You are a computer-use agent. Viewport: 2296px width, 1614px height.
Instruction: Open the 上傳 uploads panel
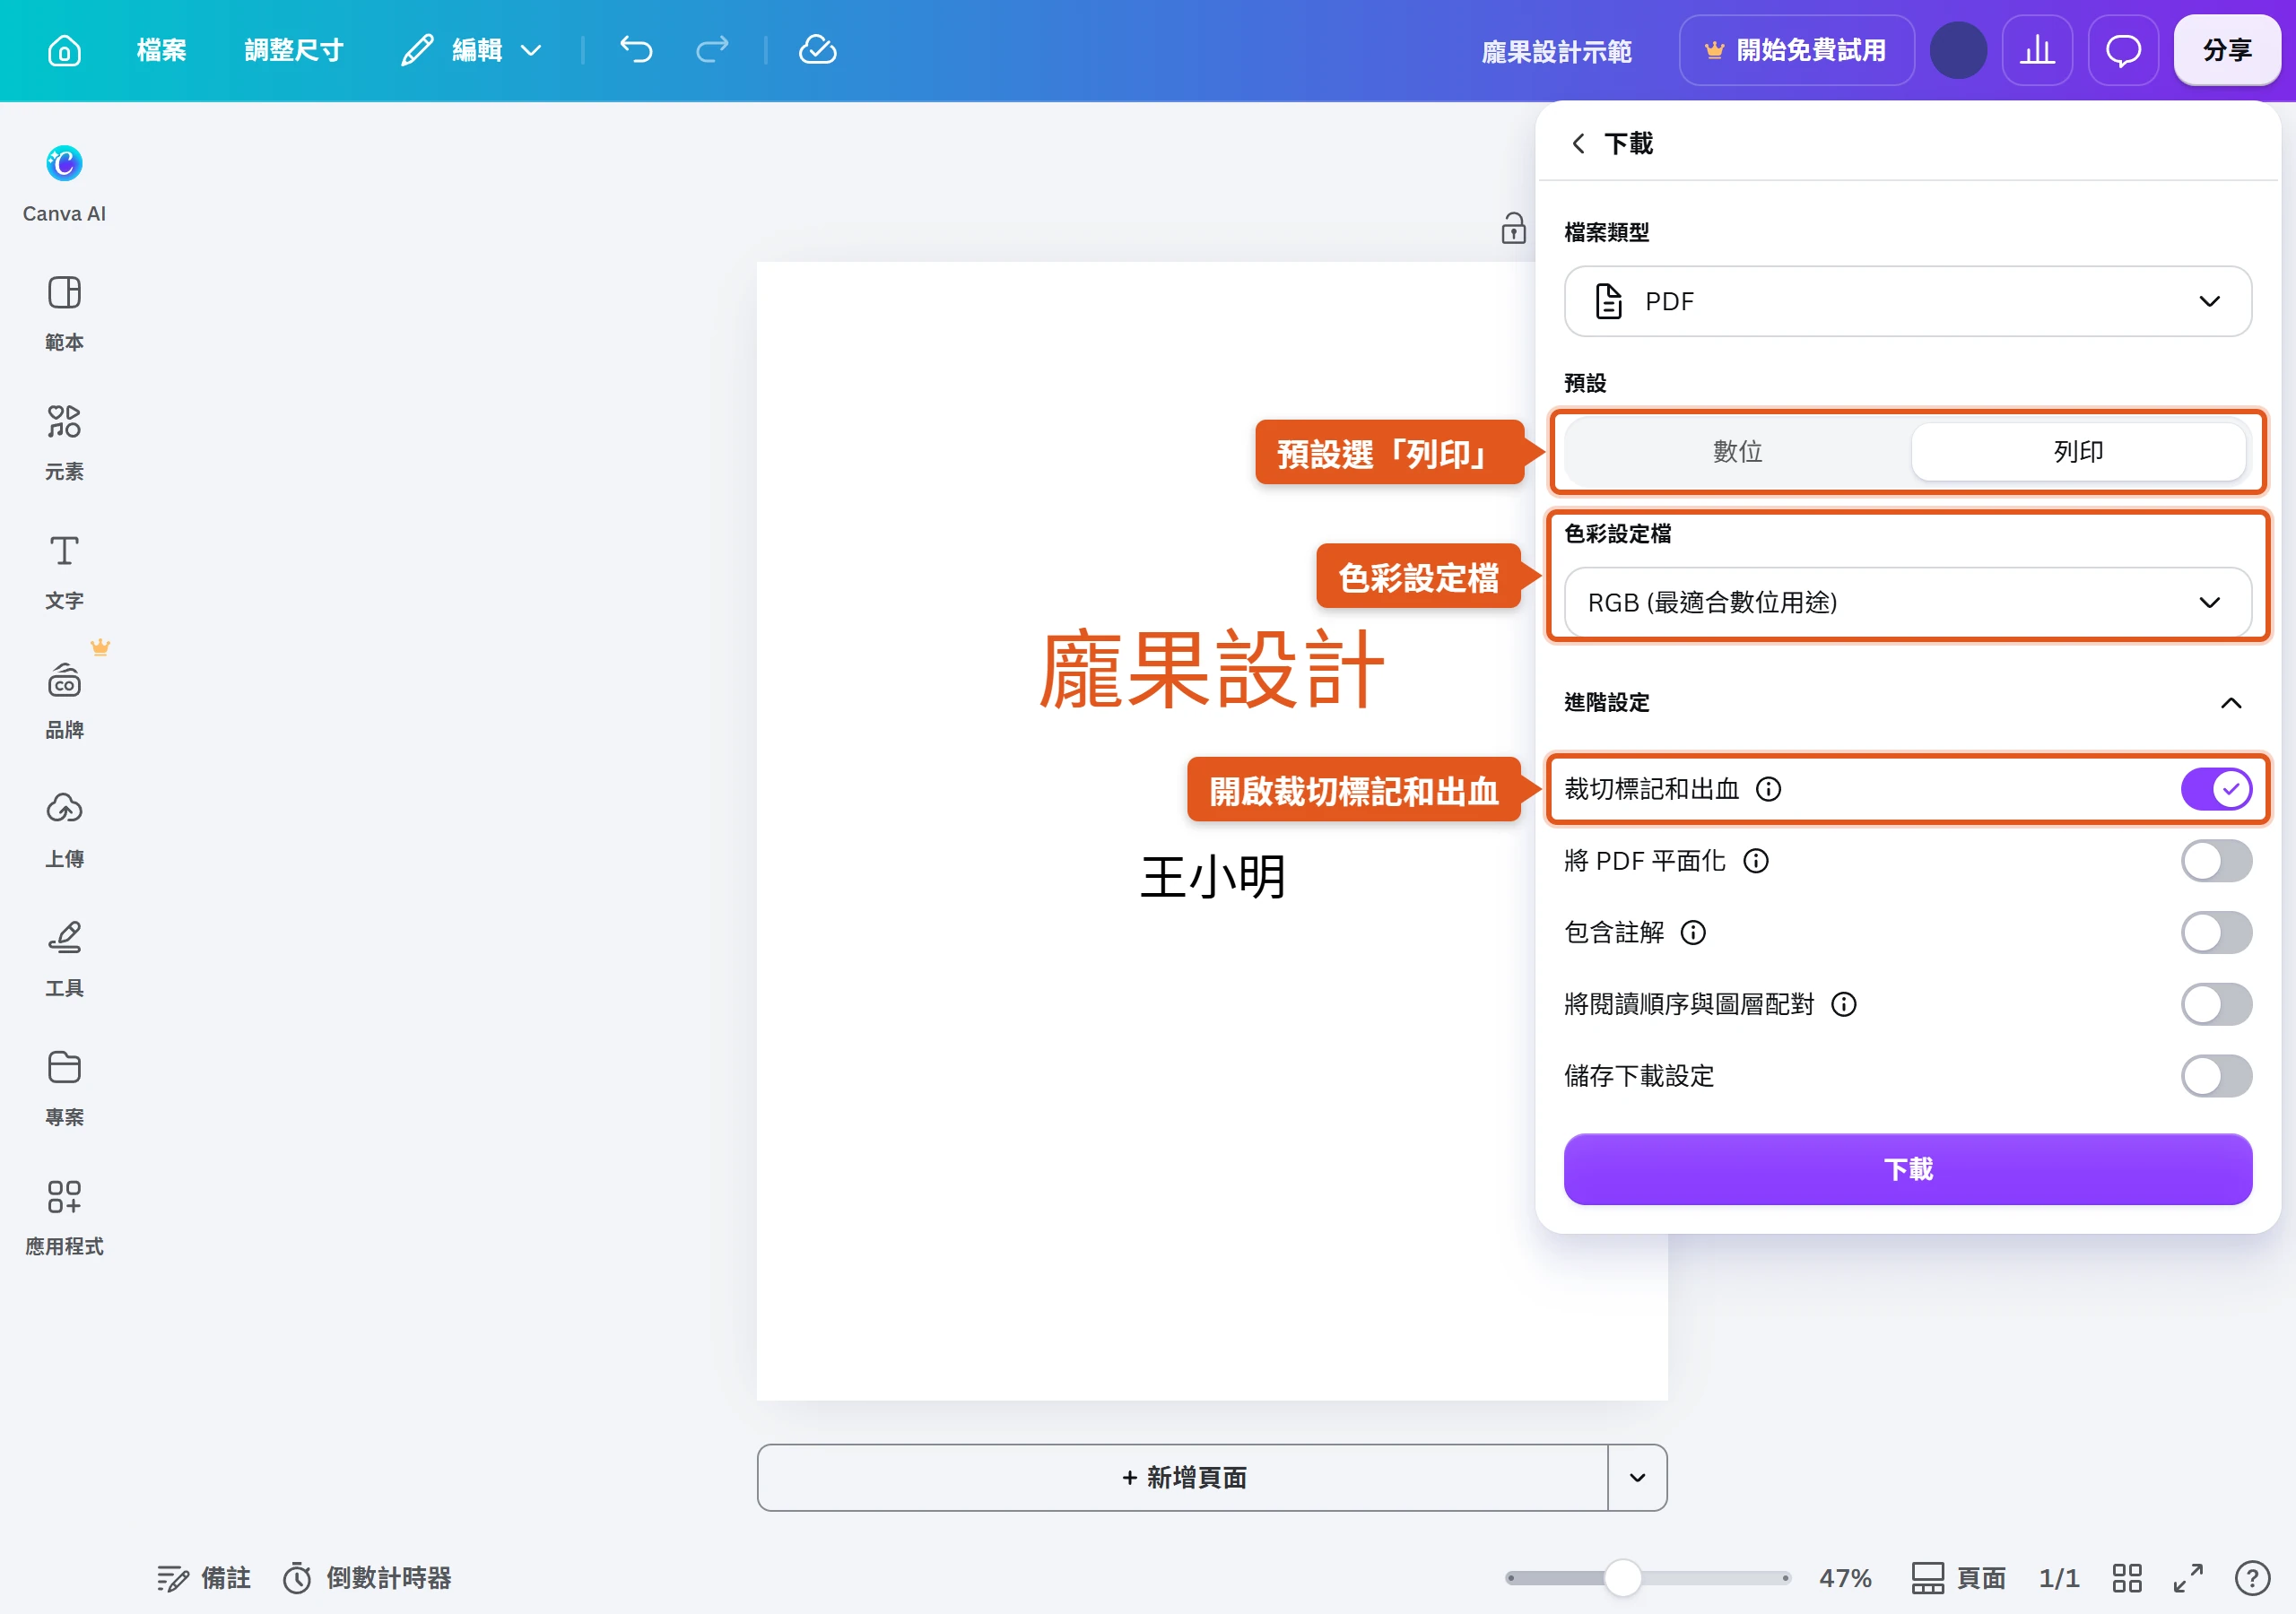(64, 829)
